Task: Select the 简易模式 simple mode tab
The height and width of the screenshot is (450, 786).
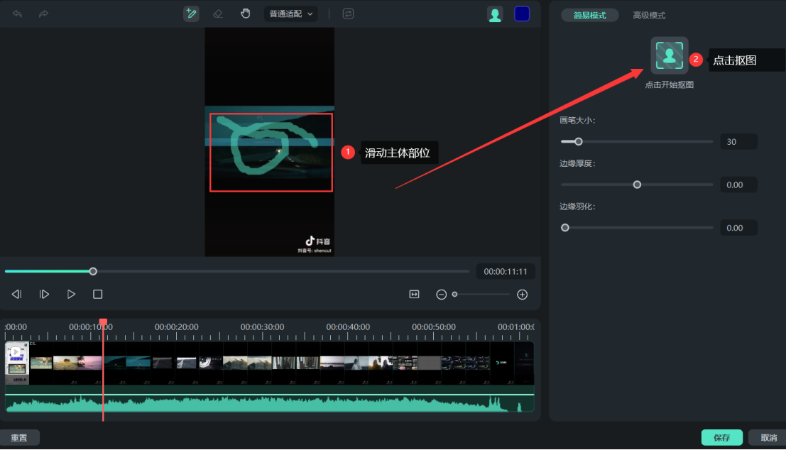Action: point(589,15)
